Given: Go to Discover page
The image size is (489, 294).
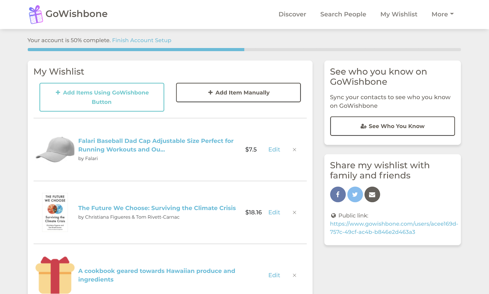Looking at the screenshot, I should tap(292, 14).
